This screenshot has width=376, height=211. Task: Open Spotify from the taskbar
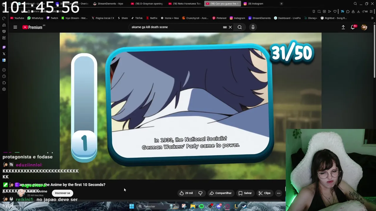(x=202, y=206)
